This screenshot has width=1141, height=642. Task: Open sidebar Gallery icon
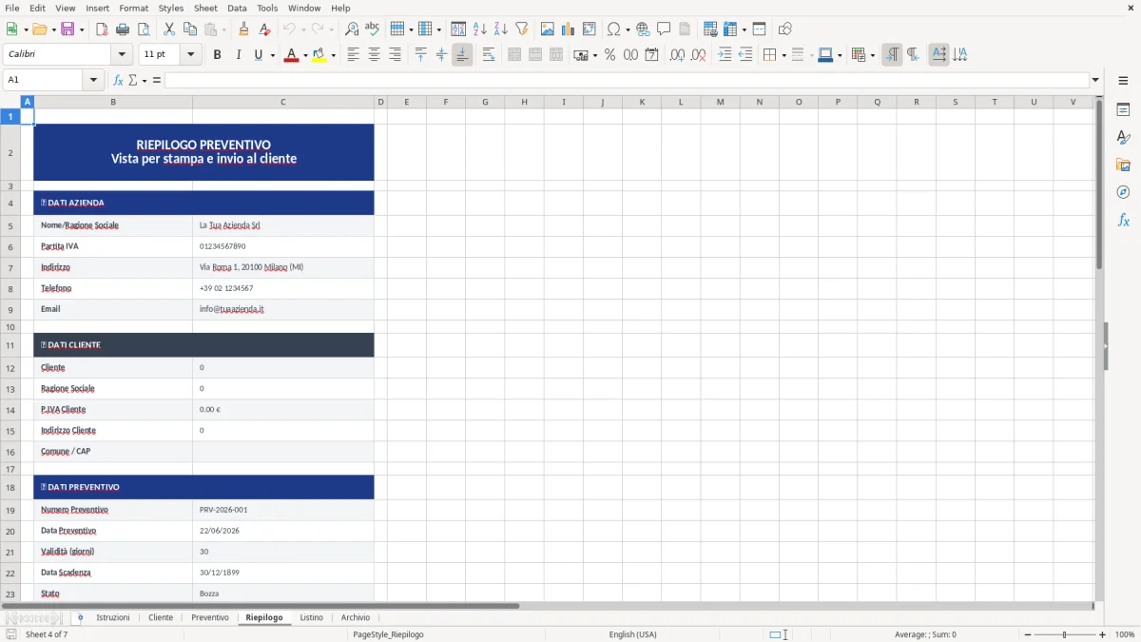(x=1123, y=165)
